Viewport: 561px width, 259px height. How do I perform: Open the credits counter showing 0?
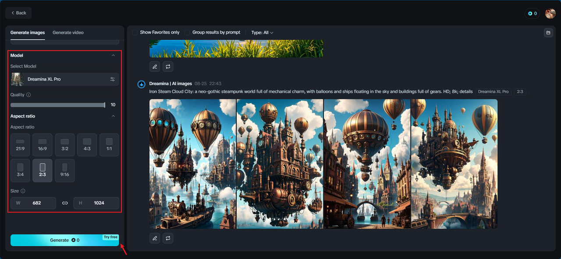tap(533, 14)
